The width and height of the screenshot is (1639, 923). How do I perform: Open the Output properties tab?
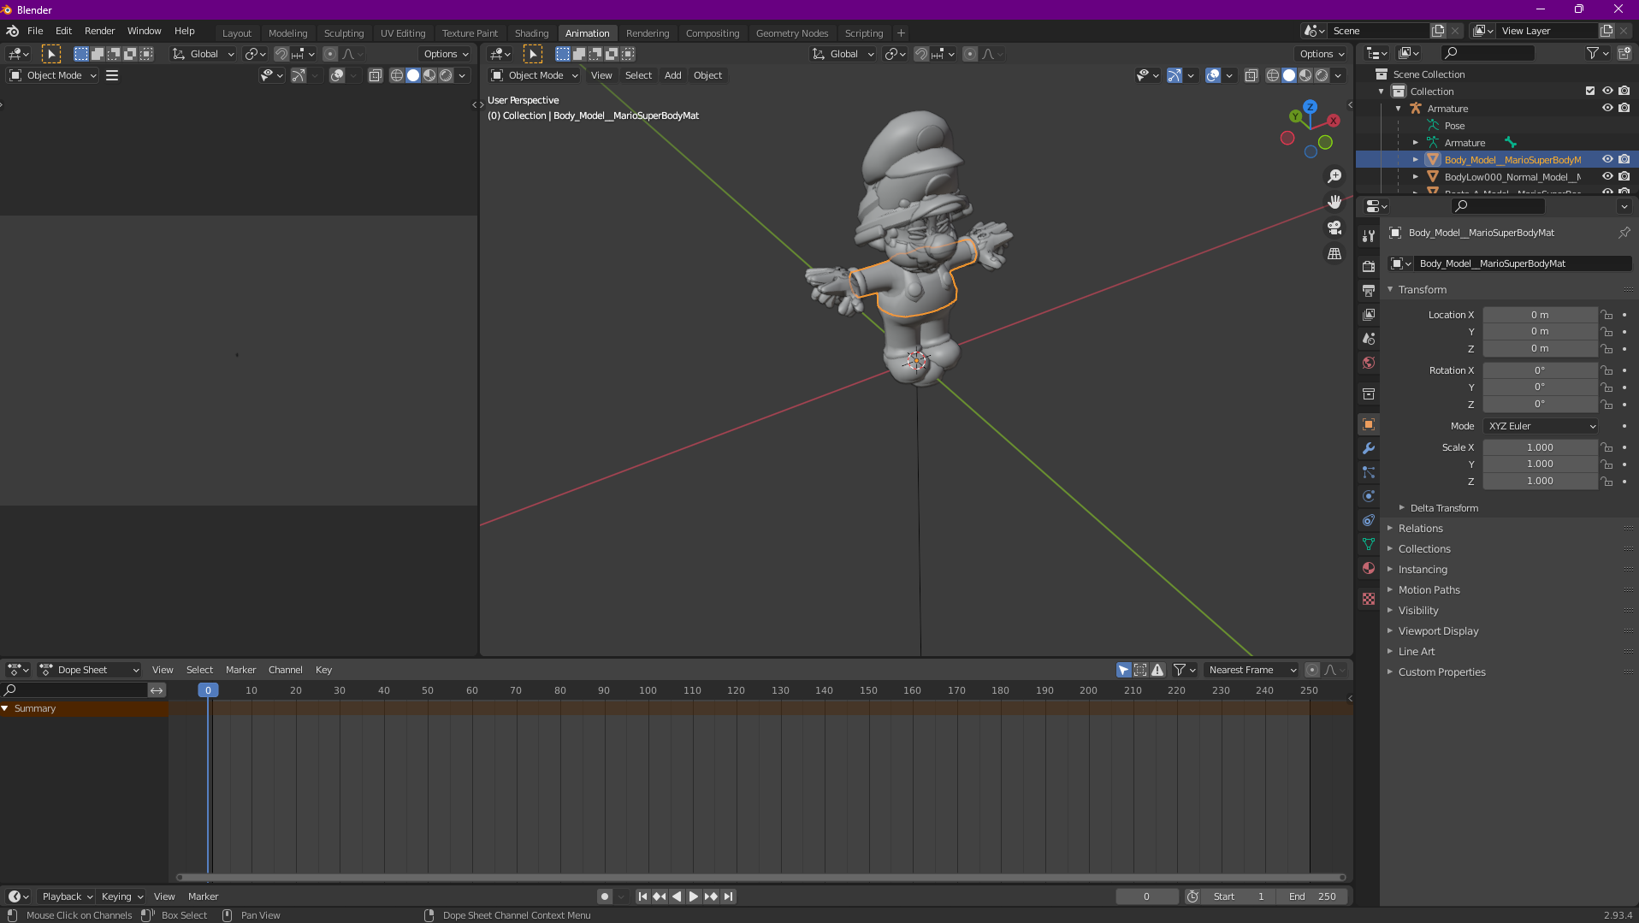coord(1369,291)
